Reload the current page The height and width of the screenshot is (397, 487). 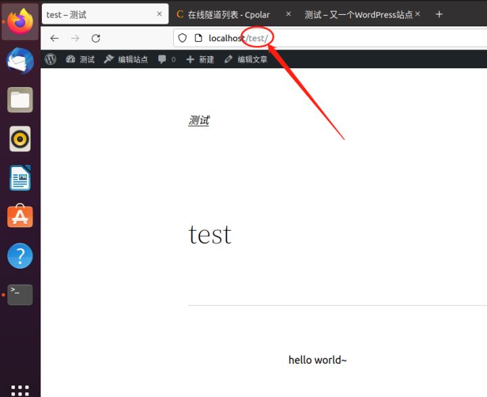click(x=96, y=38)
